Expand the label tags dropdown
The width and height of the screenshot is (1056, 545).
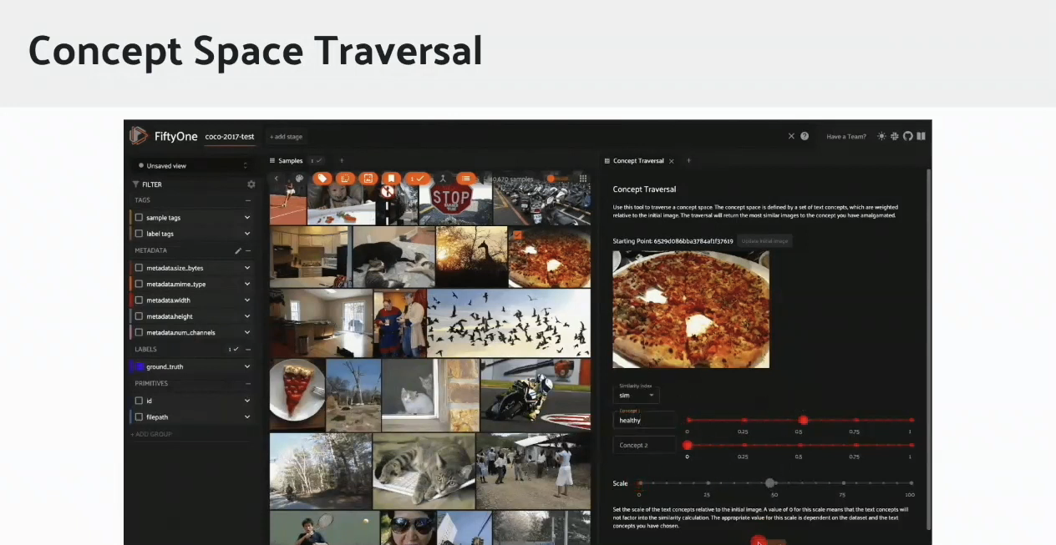pos(246,234)
